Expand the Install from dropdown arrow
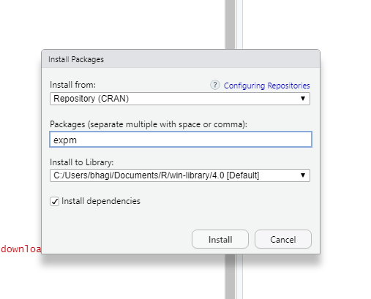The image size is (371, 299). click(x=303, y=99)
